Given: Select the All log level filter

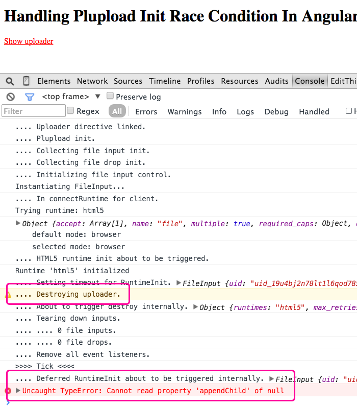Looking at the screenshot, I should point(117,111).
